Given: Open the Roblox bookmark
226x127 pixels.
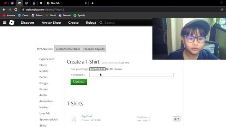Looking at the screenshot, I should click(x=37, y=16).
